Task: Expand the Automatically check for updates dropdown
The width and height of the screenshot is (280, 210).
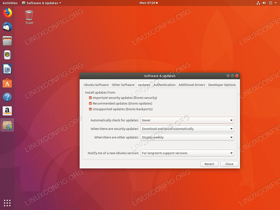Action: click(x=187, y=120)
